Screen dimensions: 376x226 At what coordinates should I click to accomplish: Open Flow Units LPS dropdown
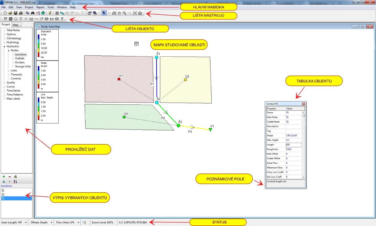click(x=78, y=222)
